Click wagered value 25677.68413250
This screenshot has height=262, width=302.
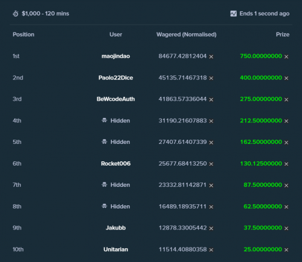pyautogui.click(x=182, y=163)
